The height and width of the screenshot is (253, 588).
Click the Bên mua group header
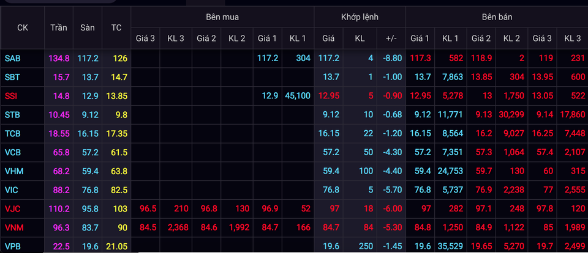[222, 17]
